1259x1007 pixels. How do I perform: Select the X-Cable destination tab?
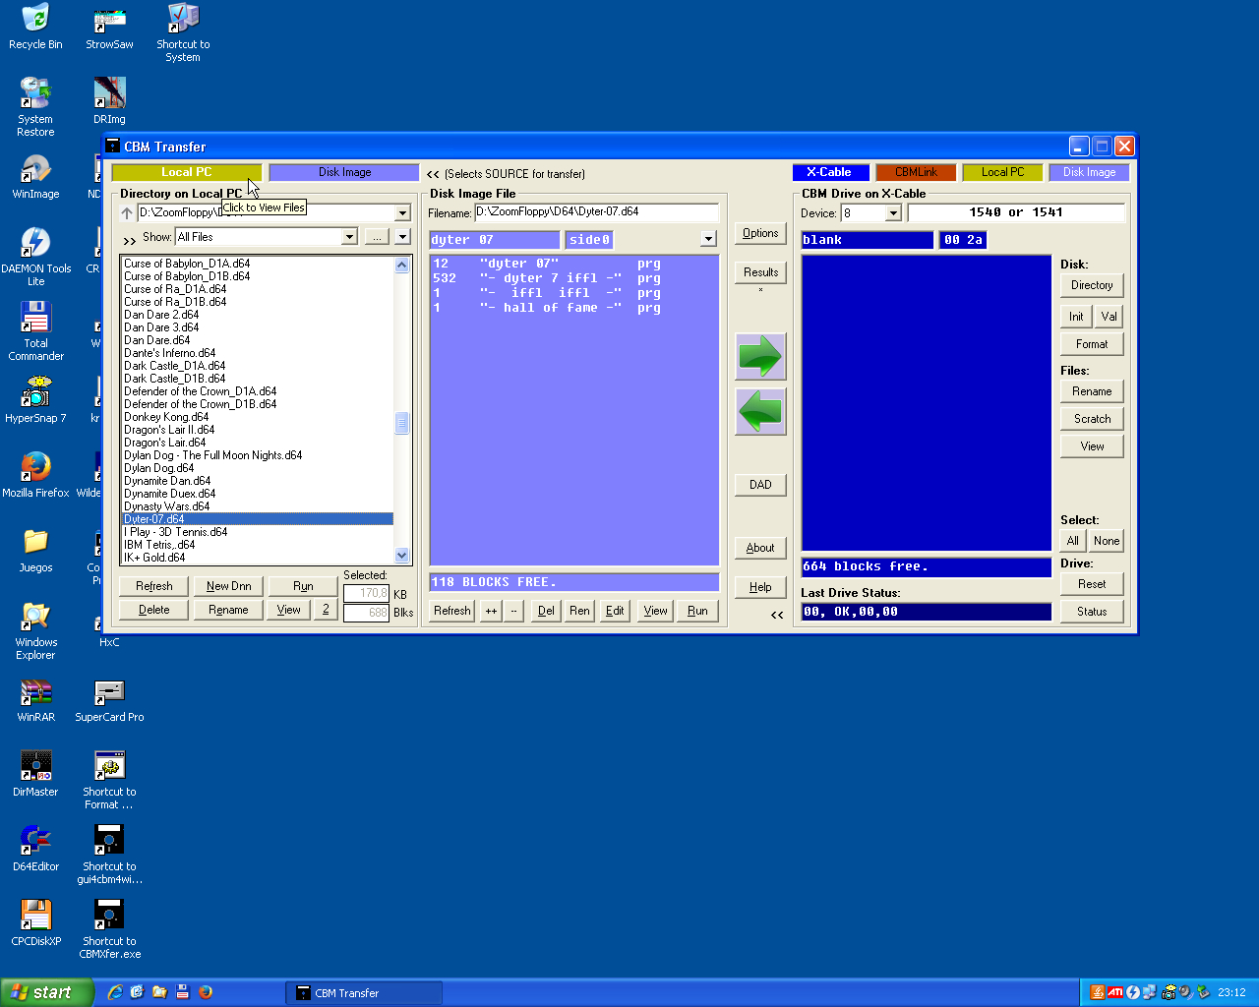click(x=829, y=172)
